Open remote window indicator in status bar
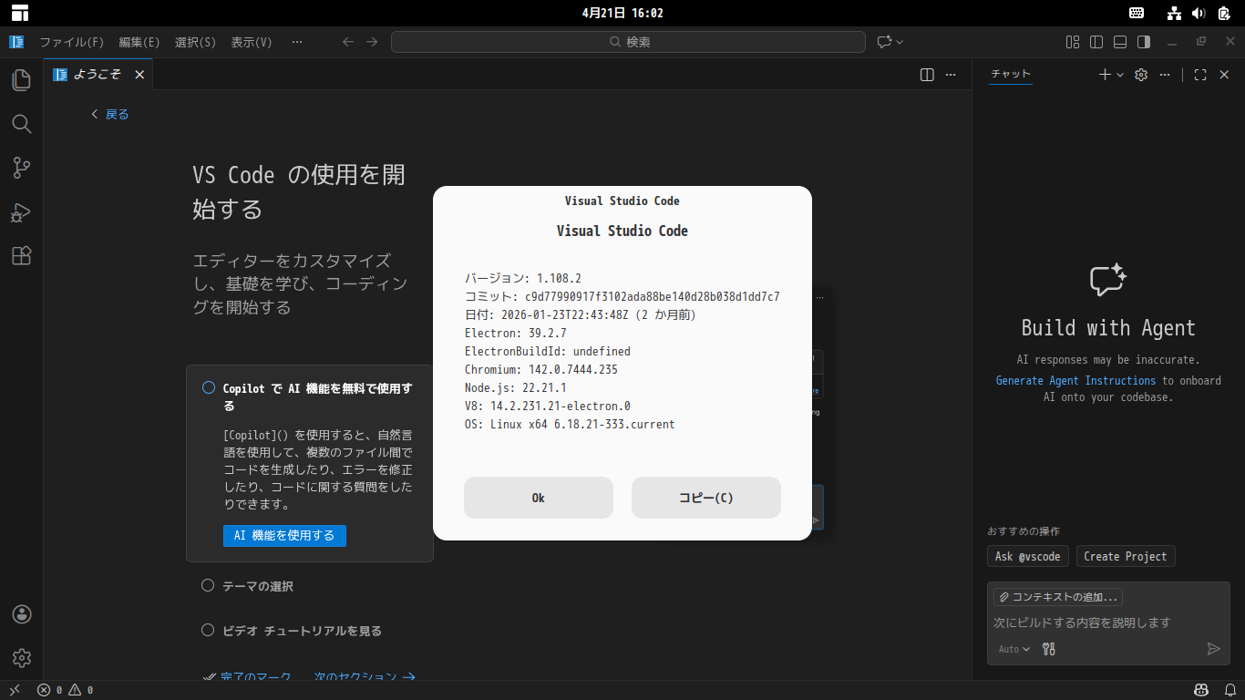Viewport: 1245px width, 700px height. click(x=15, y=690)
